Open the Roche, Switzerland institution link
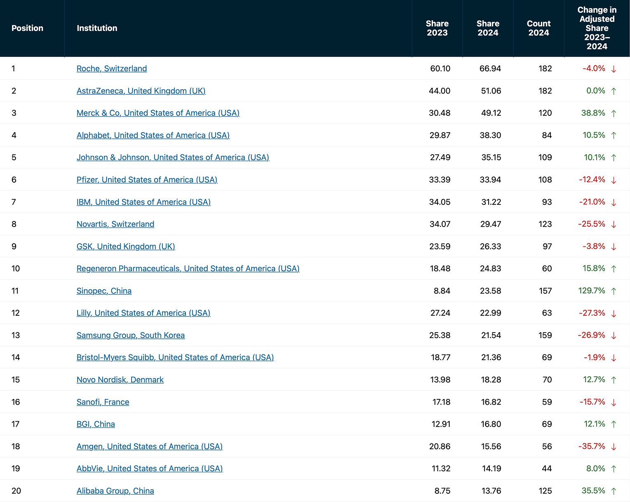Screen dimensions: 630x502 tap(112, 68)
